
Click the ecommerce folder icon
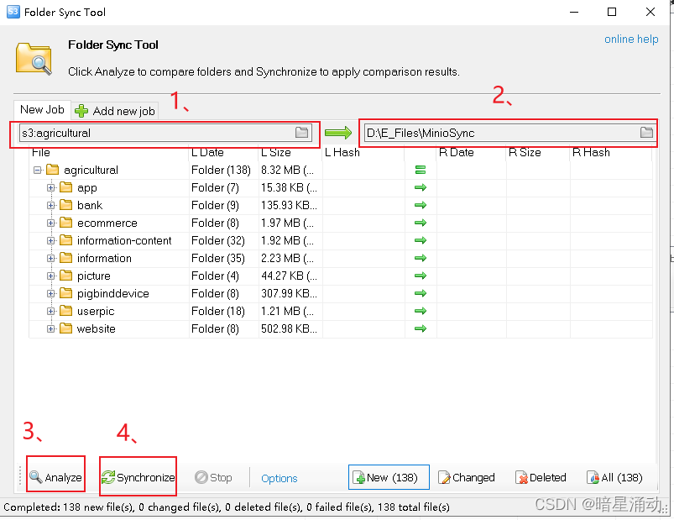(65, 223)
